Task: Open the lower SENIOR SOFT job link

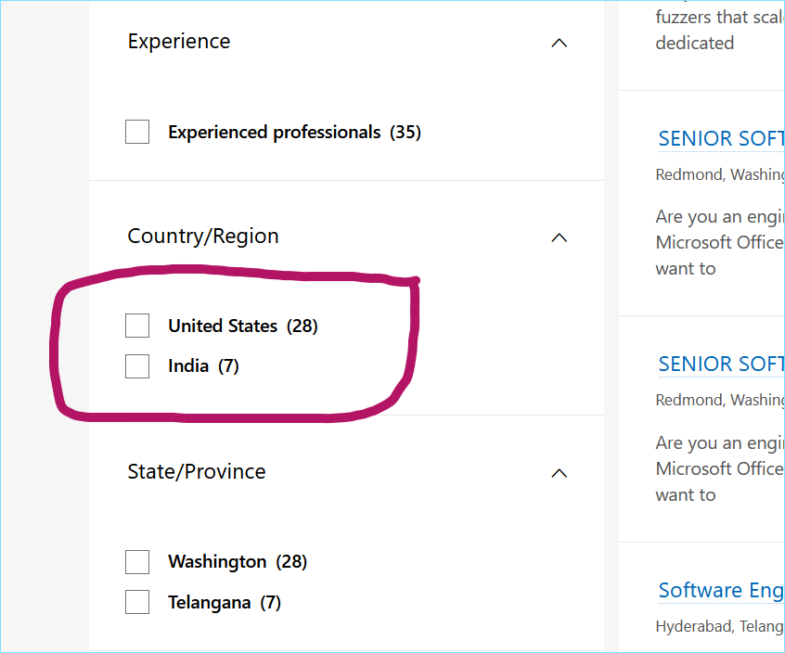Action: click(x=721, y=365)
